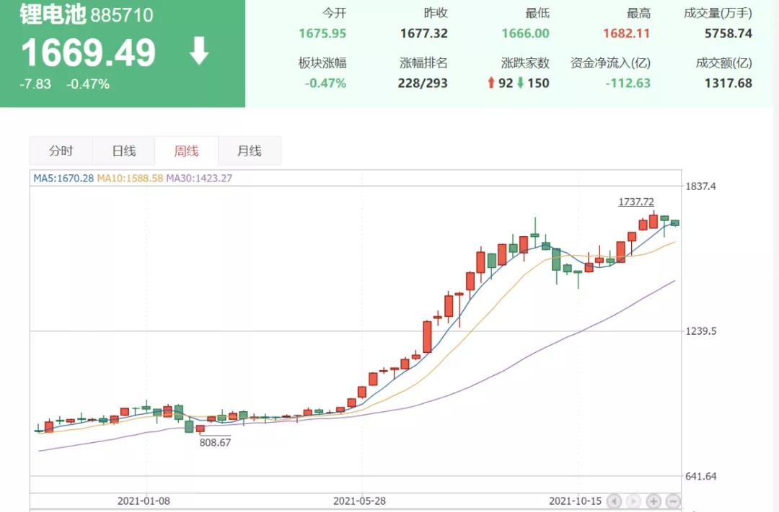Click the red up arrow next to 92
This screenshot has height=512, width=779.
491,82
